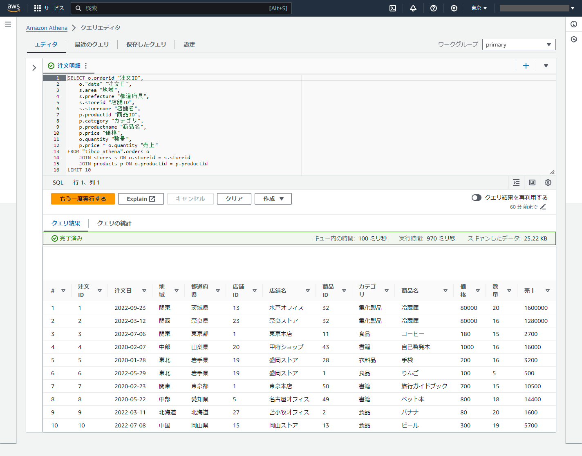This screenshot has height=456, width=582.
Task: Switch to the 設定 tab
Action: [x=189, y=44]
